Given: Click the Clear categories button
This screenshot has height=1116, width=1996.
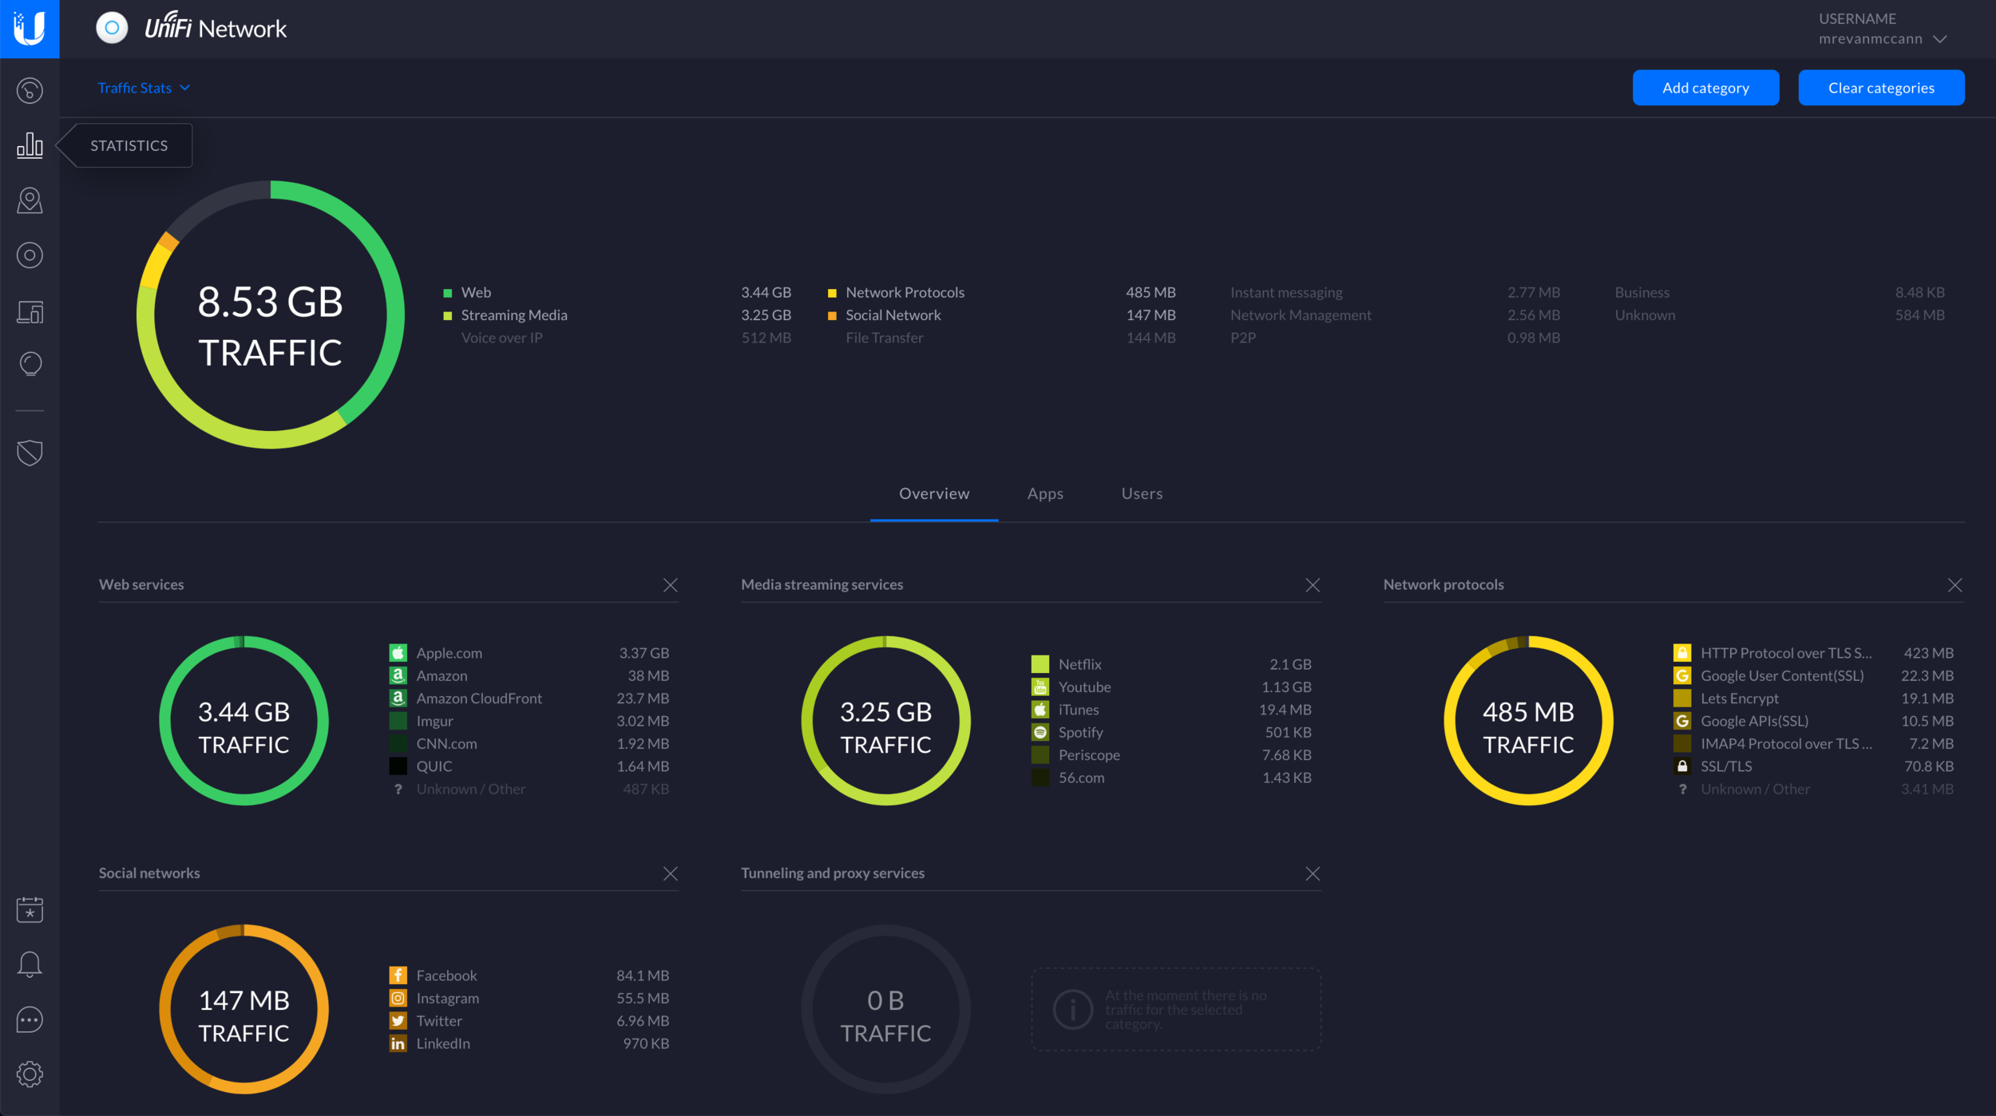Looking at the screenshot, I should pos(1881,88).
